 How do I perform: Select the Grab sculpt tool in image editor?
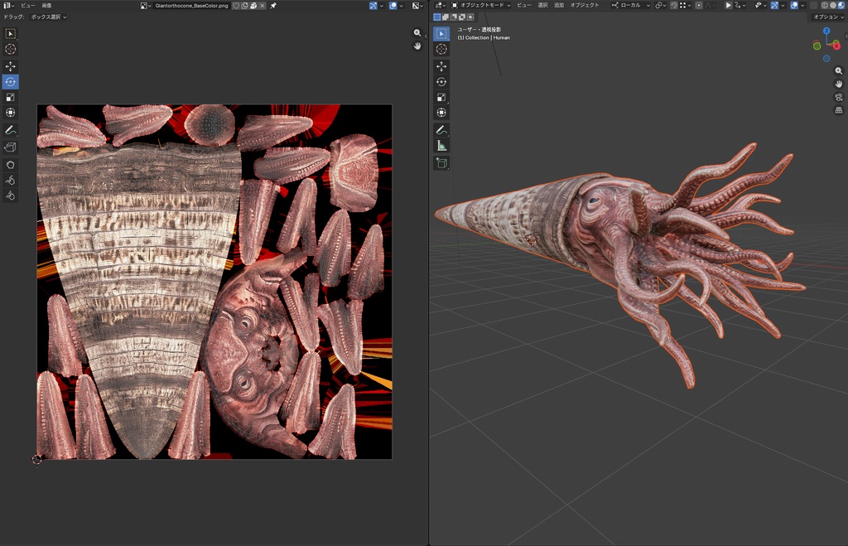[x=10, y=165]
